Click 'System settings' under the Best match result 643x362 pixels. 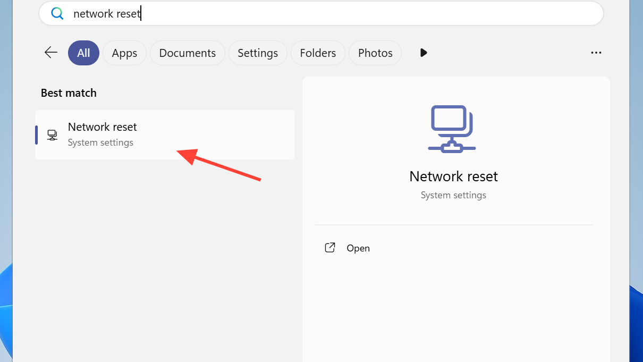pyautogui.click(x=100, y=142)
